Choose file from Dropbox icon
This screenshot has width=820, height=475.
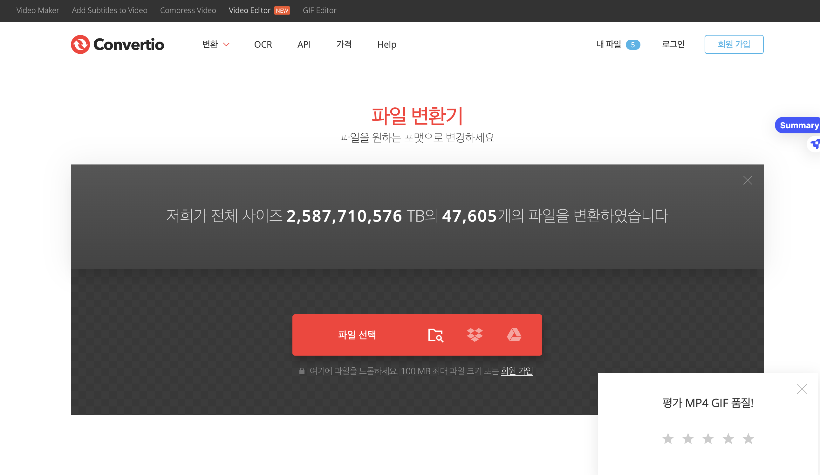coord(475,335)
